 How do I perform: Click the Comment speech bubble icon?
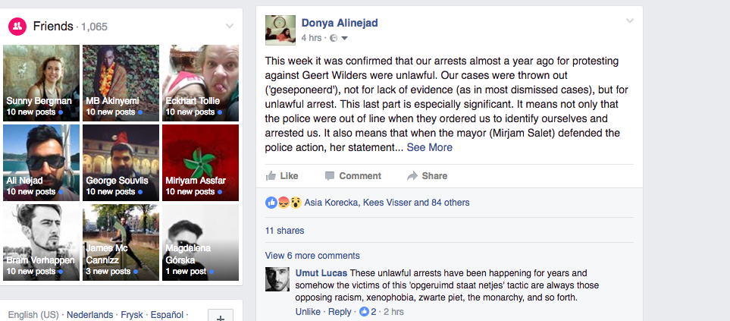329,176
